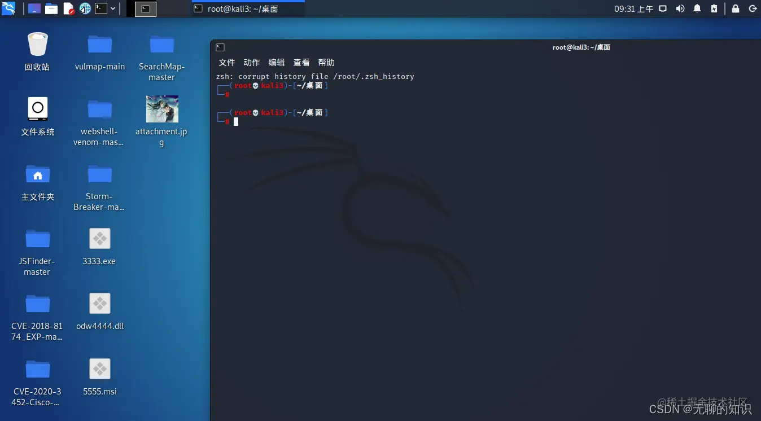761x421 pixels.
Task: Launch the file manager from the panel
Action: [x=51, y=8]
